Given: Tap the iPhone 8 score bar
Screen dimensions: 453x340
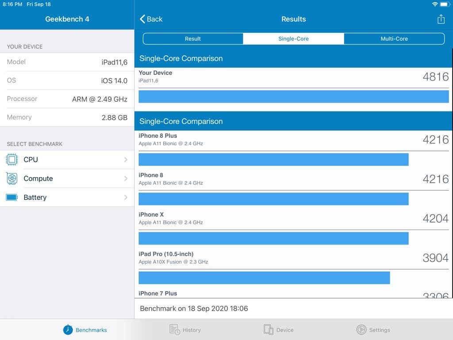Looking at the screenshot, I should pos(273,199).
